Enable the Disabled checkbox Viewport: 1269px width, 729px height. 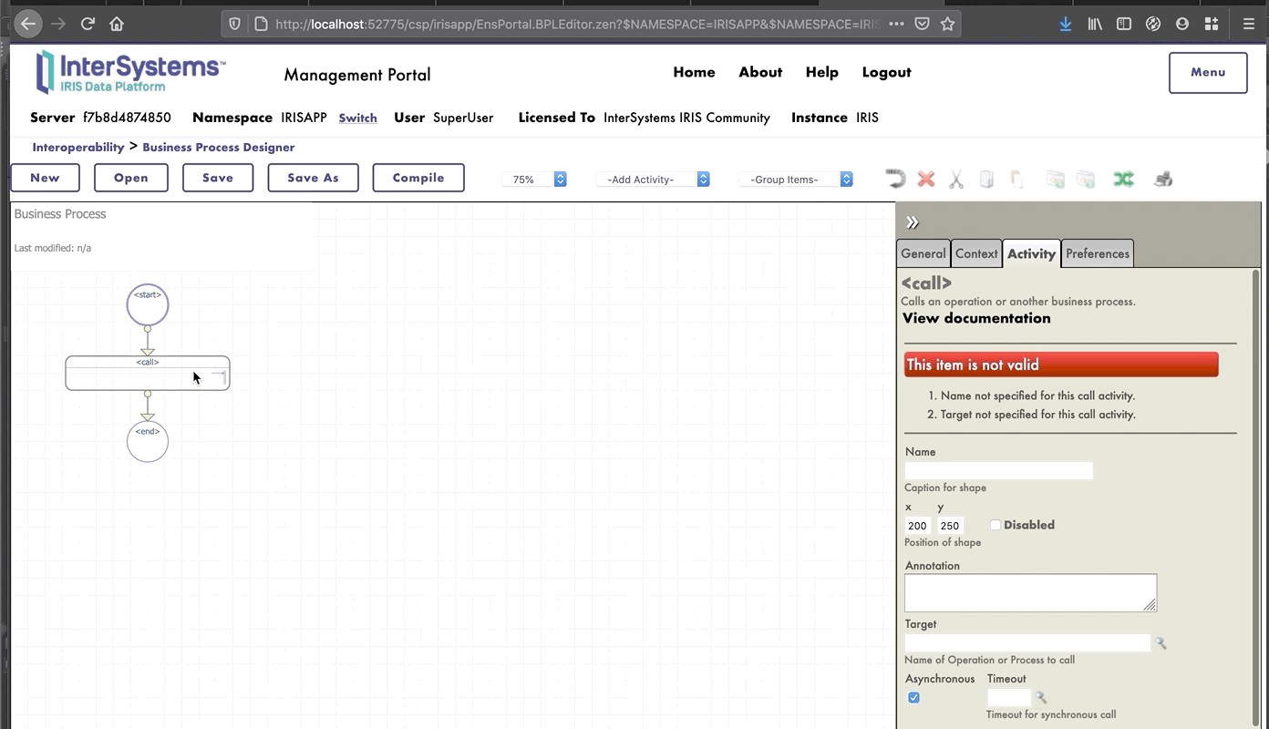click(x=996, y=525)
